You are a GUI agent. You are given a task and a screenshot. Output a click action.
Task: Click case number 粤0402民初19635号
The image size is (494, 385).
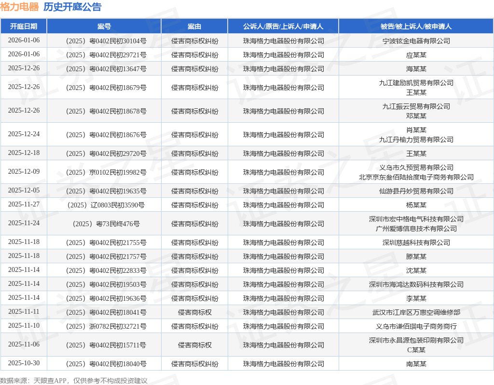coord(118,191)
